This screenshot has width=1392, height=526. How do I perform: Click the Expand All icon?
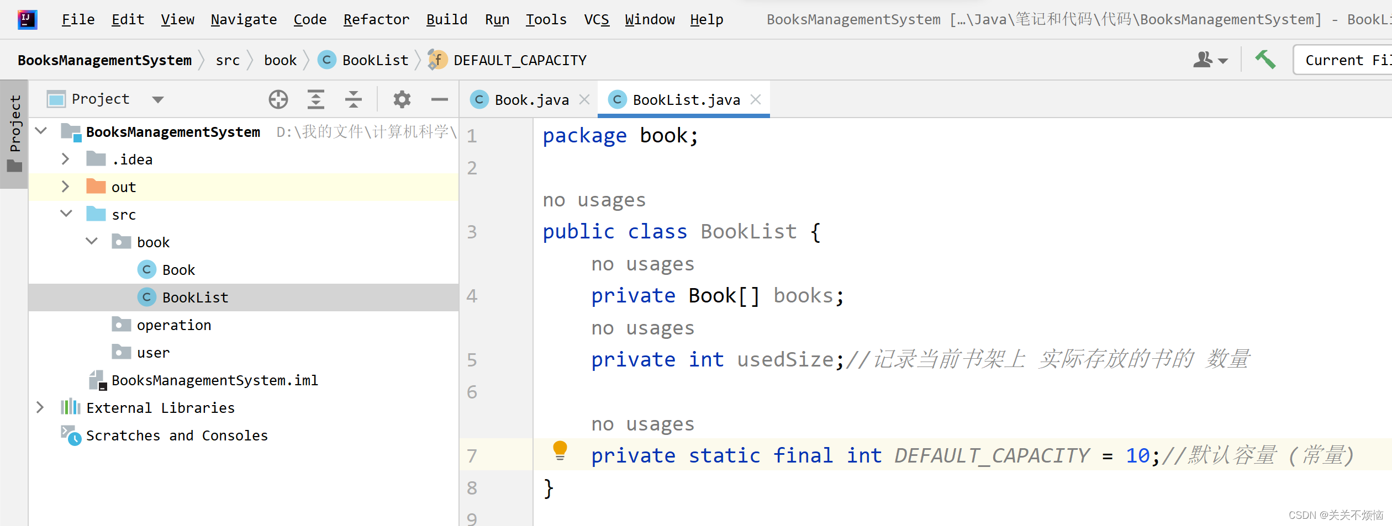[315, 99]
